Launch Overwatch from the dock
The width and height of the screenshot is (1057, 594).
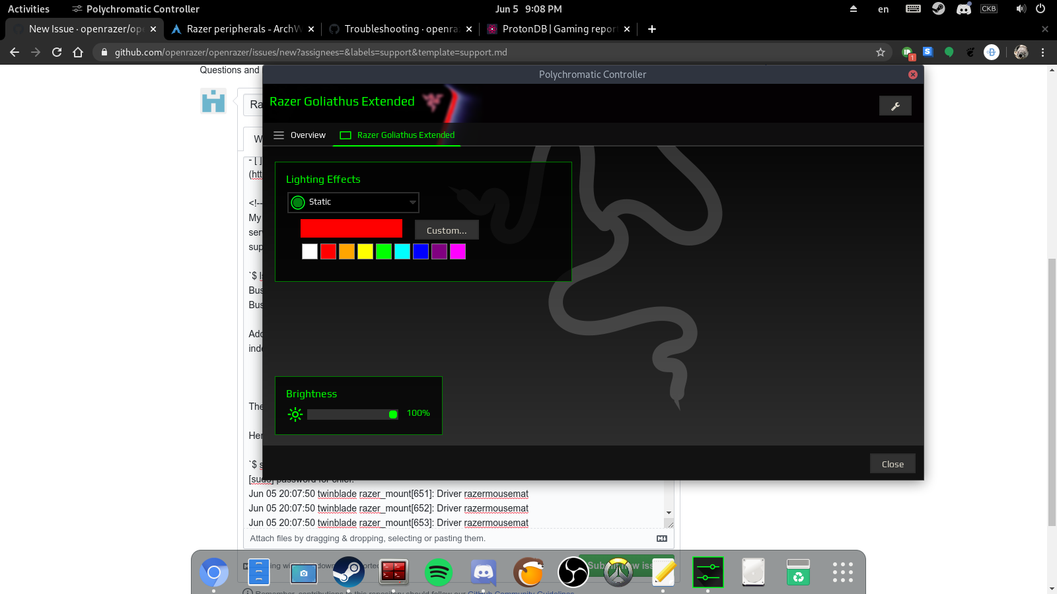(x=618, y=572)
